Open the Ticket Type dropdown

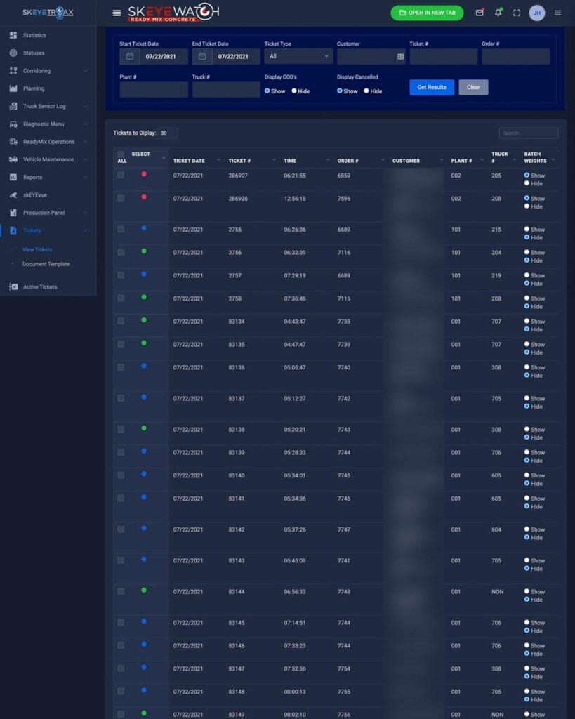(298, 56)
